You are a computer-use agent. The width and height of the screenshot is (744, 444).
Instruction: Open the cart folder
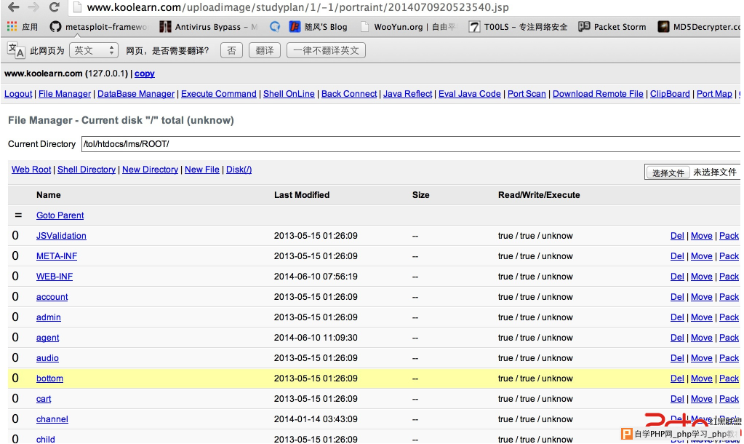pos(44,400)
